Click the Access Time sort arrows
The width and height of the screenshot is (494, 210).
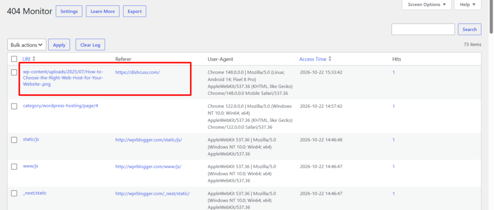coord(330,59)
